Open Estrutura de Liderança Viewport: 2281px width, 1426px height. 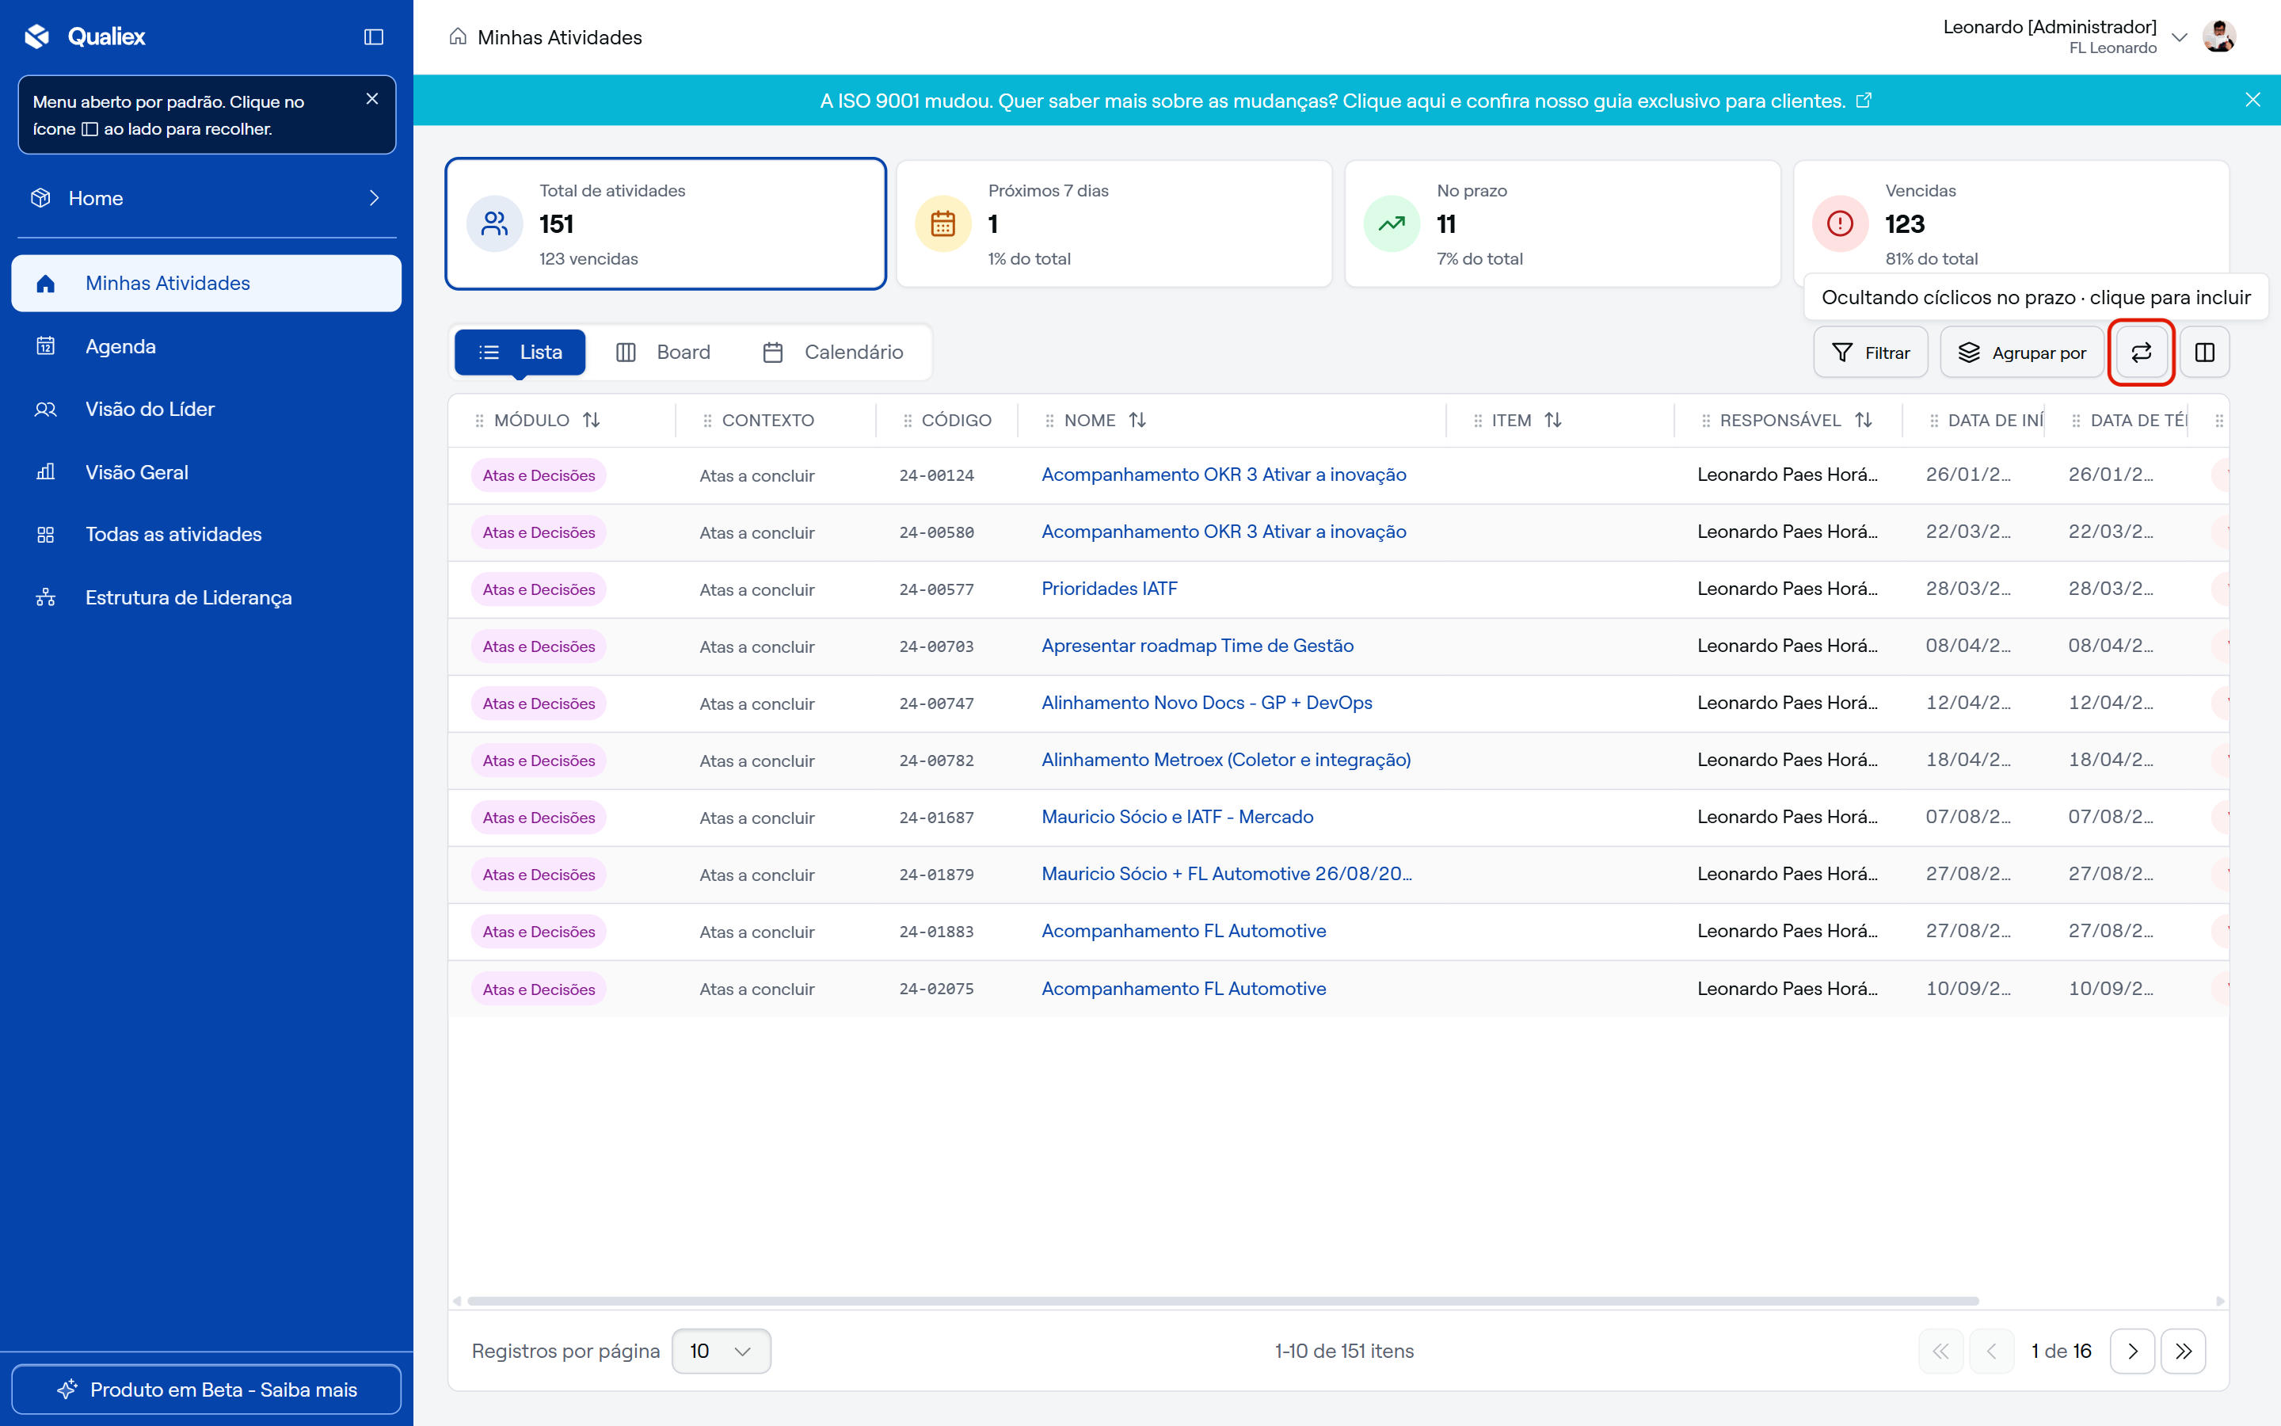tap(207, 598)
